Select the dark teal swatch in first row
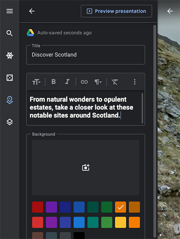 (93, 207)
